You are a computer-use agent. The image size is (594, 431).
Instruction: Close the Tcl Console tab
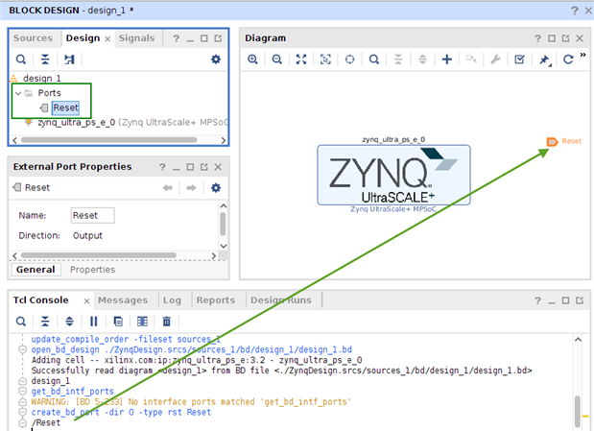point(86,301)
